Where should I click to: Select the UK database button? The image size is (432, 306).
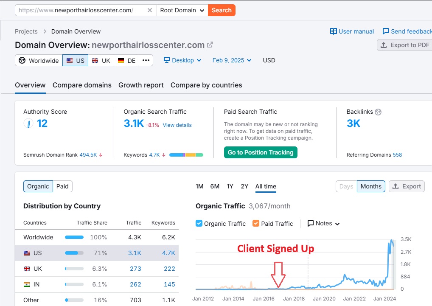tap(101, 60)
